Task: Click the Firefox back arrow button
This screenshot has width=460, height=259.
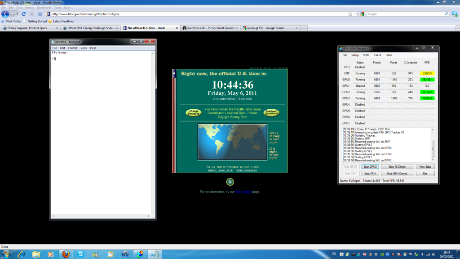Action: pyautogui.click(x=5, y=14)
